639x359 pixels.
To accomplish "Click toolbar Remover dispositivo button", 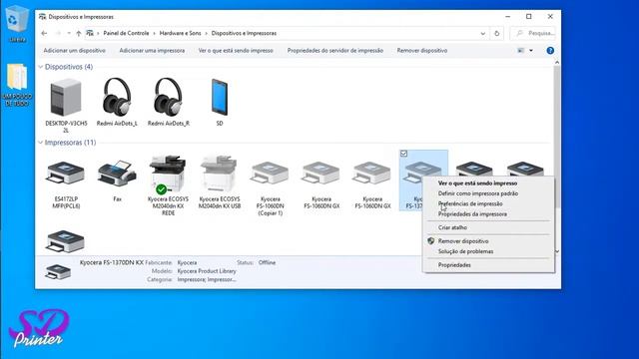I will pyautogui.click(x=422, y=51).
